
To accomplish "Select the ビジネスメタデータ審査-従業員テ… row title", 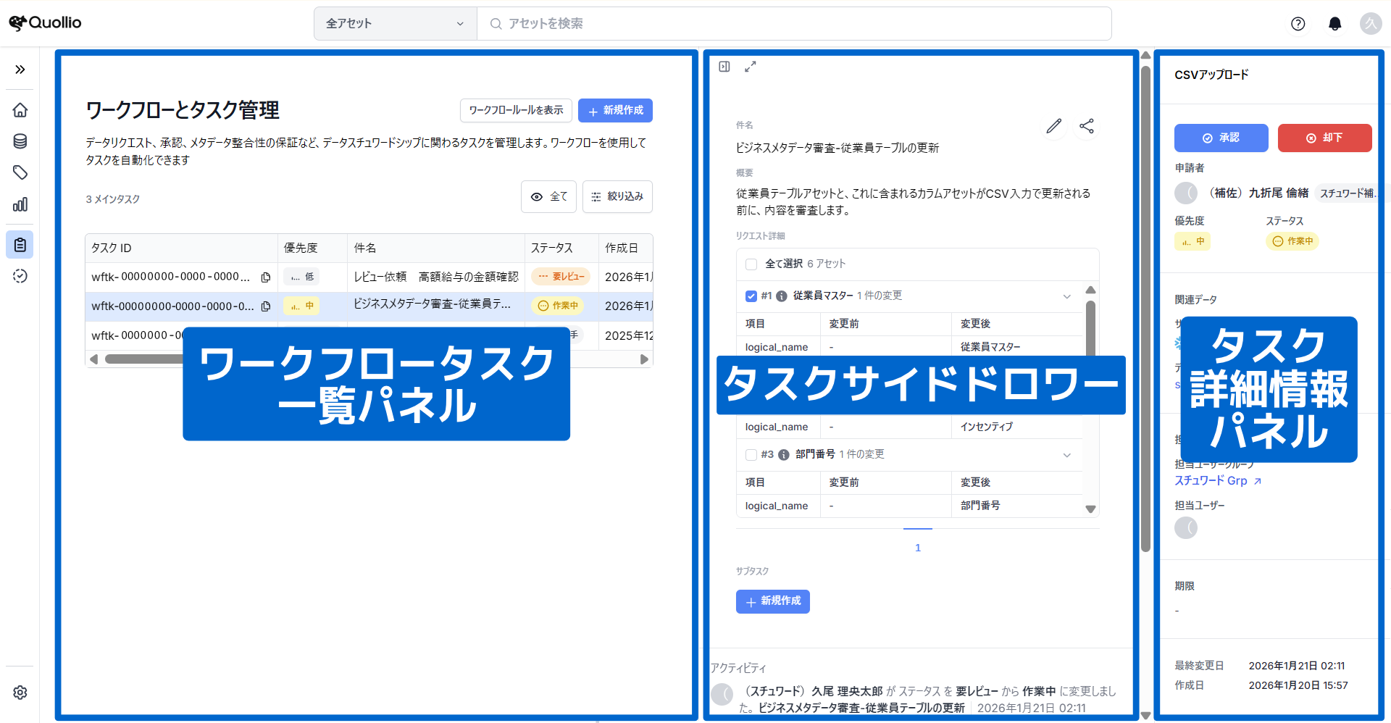I will (x=433, y=304).
